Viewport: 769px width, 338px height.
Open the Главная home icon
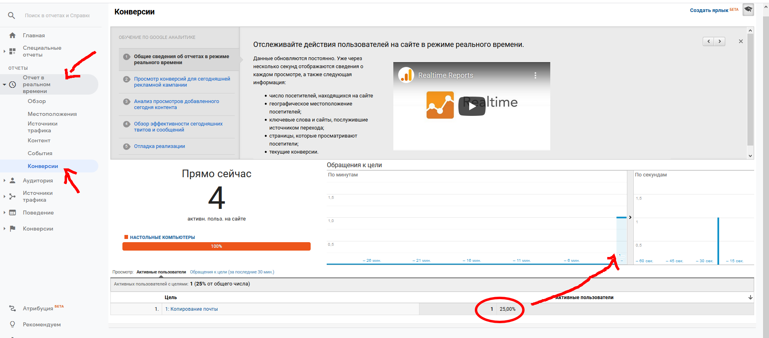(12, 35)
